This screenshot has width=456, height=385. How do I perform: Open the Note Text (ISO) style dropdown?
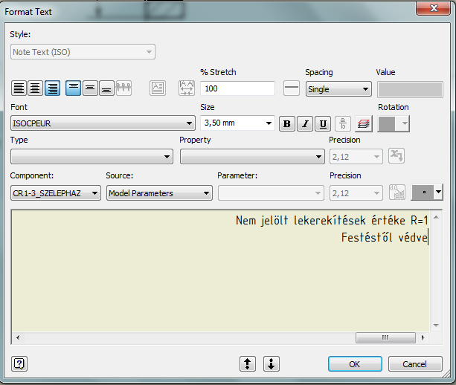(83, 52)
